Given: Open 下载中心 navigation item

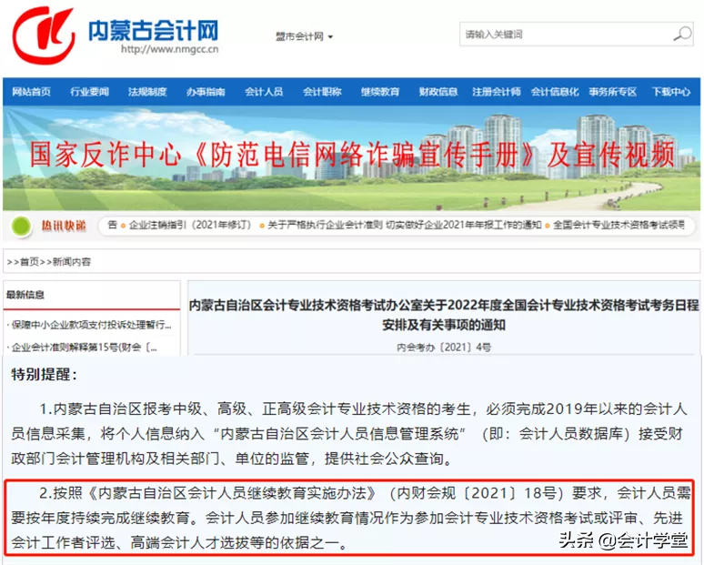Looking at the screenshot, I should (670, 92).
